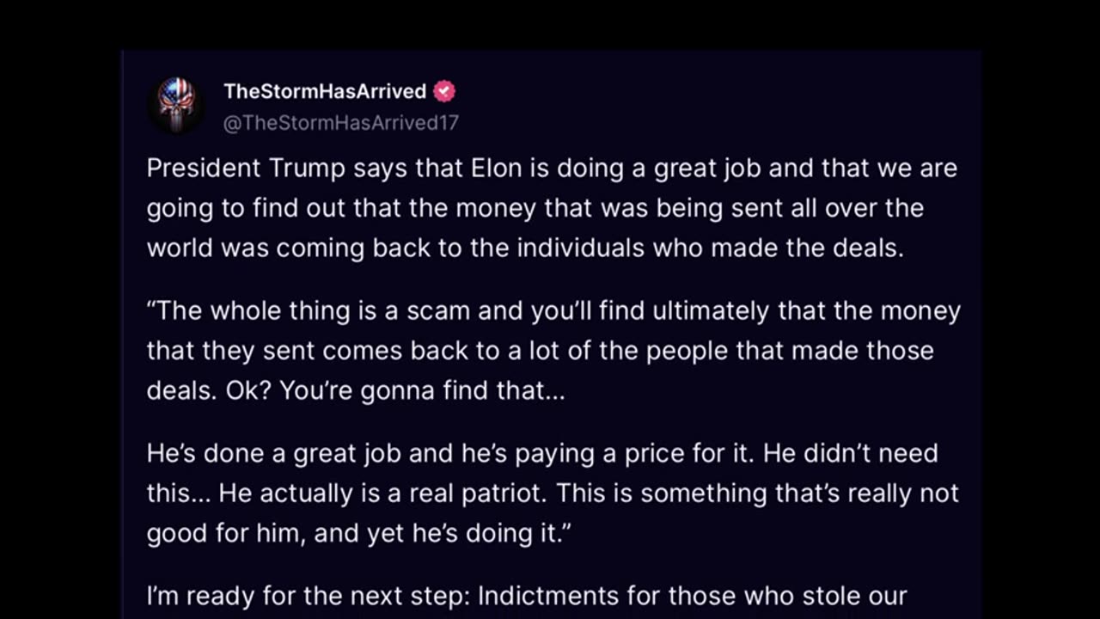Open the skull flag profile avatar
The width and height of the screenshot is (1100, 619).
tap(176, 106)
